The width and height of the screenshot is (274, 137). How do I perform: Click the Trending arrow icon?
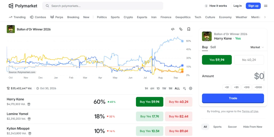(10, 17)
